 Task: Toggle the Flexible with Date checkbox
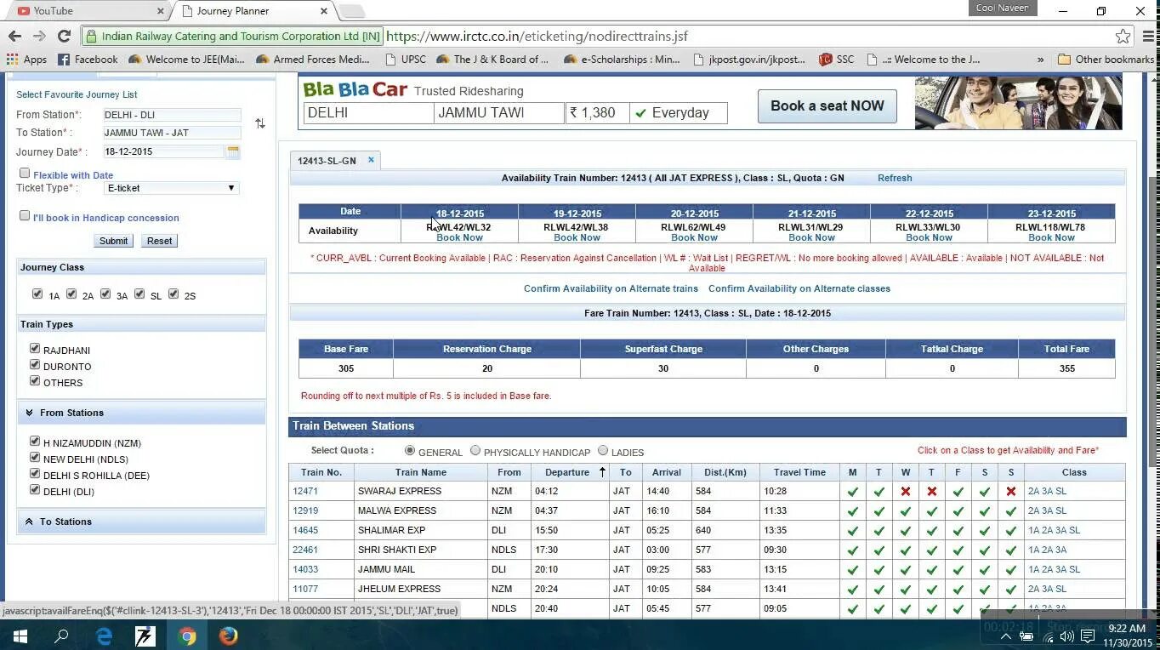[25, 174]
